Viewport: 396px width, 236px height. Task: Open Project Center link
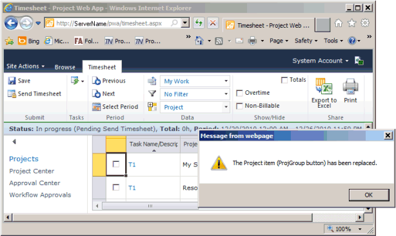click(x=32, y=171)
